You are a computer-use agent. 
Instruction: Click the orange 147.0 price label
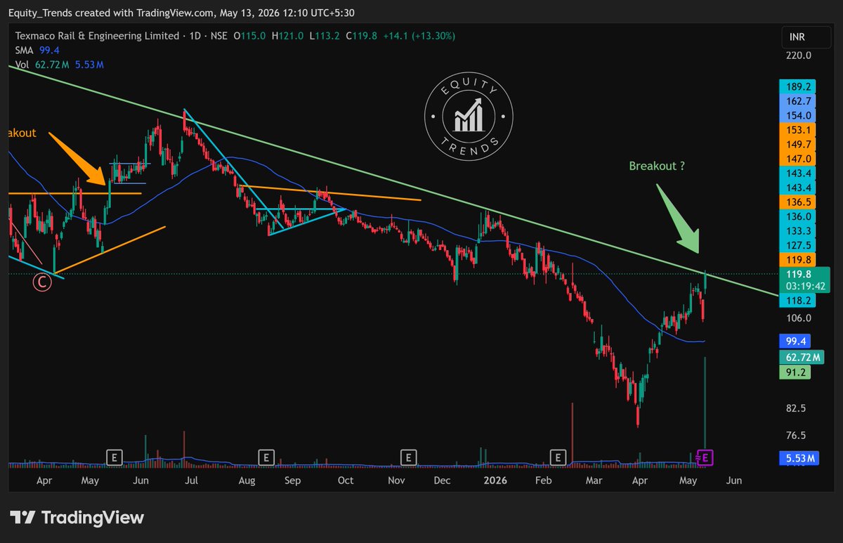click(x=799, y=159)
